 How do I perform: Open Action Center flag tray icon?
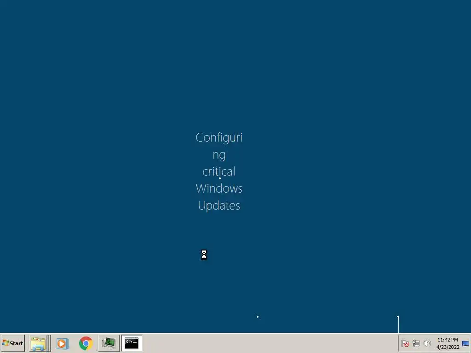pos(405,343)
